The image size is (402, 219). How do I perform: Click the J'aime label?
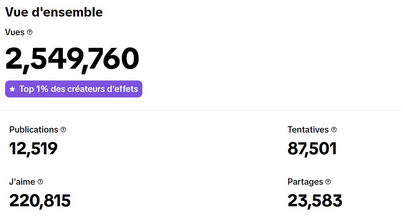(23, 182)
